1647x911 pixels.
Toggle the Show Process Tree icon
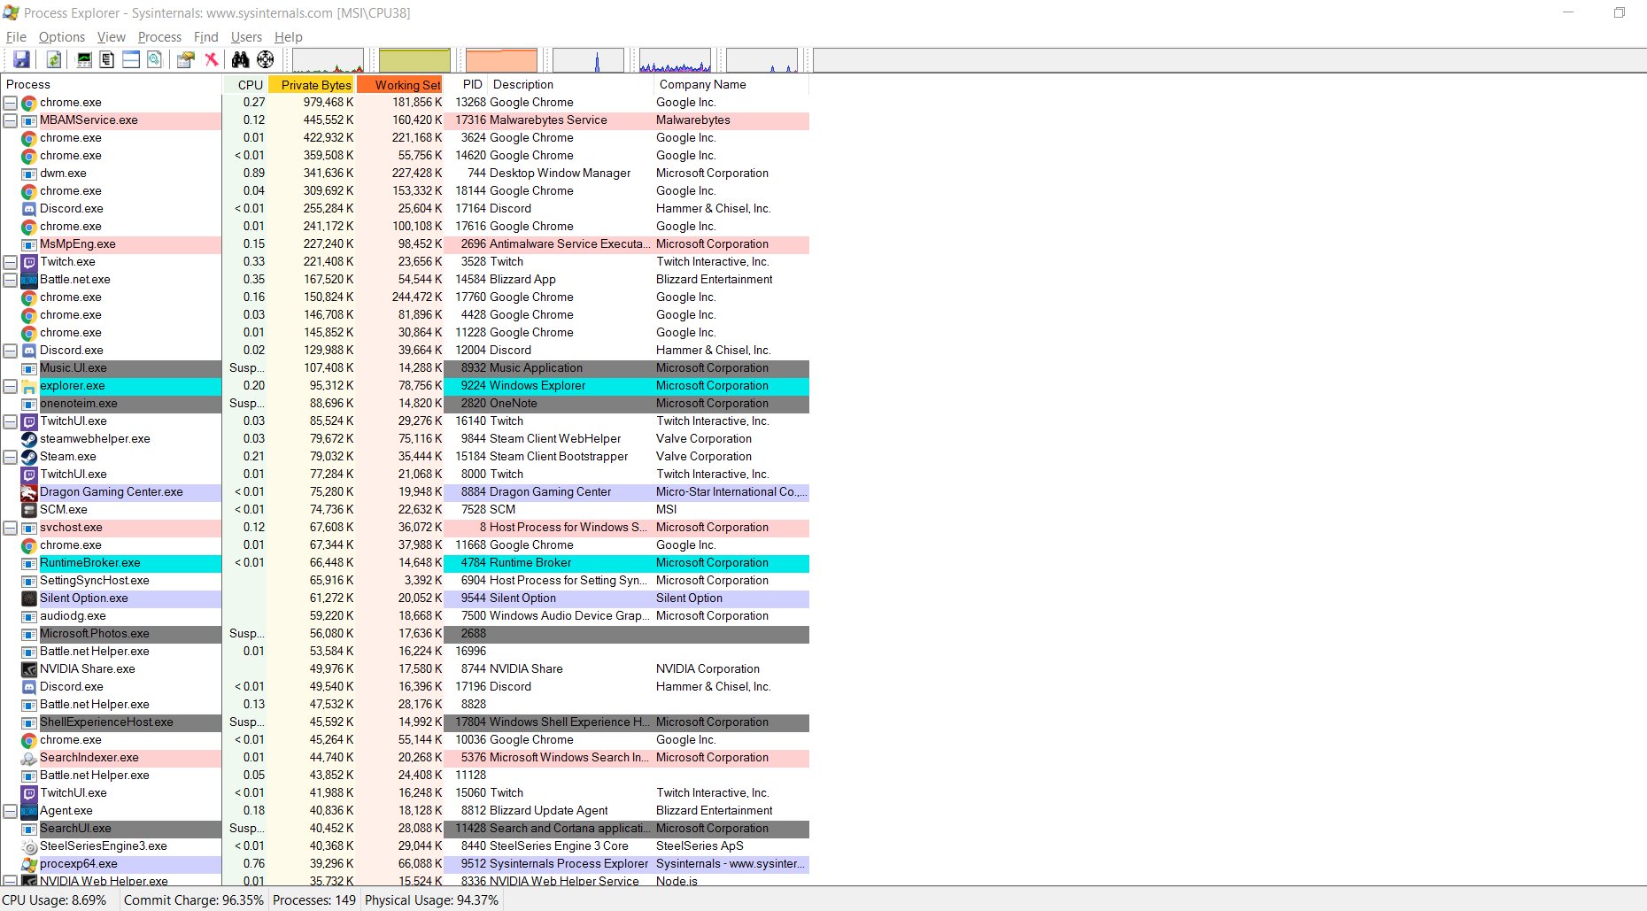point(107,59)
